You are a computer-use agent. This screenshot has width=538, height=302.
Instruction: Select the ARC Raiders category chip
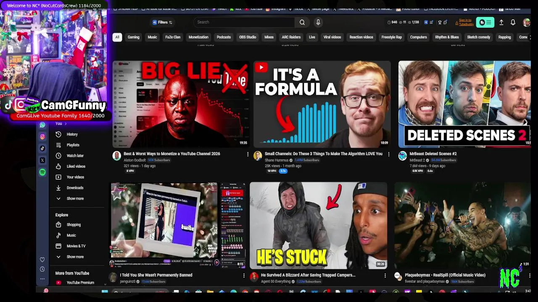coord(291,37)
